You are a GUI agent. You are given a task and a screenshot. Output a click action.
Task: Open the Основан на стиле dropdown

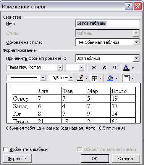coord(136,42)
